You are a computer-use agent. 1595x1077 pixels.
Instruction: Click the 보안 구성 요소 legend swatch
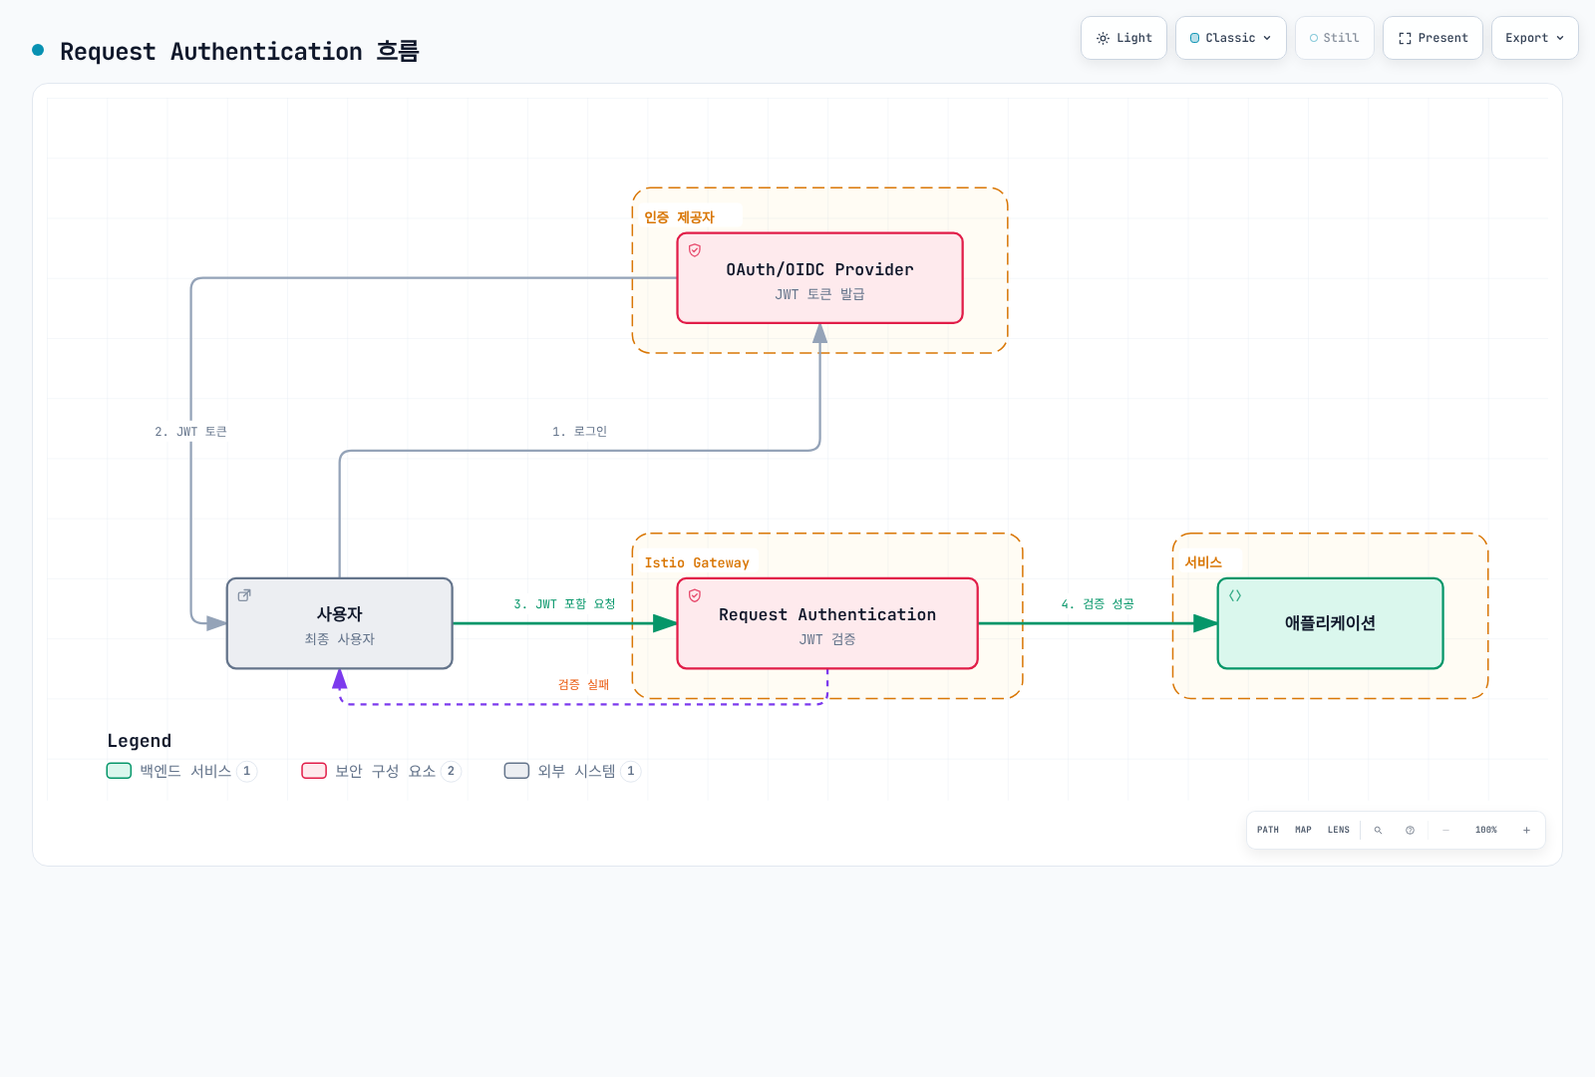pos(314,771)
